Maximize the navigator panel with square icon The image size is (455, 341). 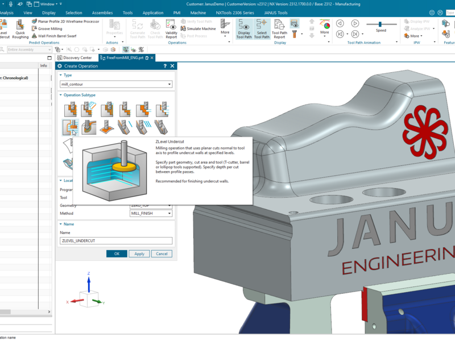49,58
